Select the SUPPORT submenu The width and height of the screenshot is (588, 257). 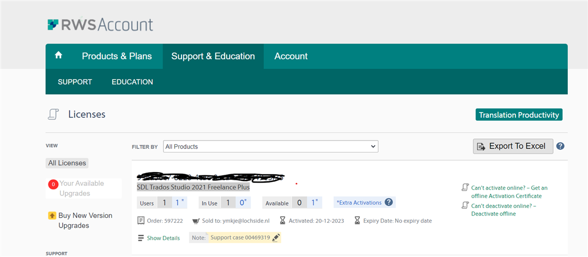[75, 82]
